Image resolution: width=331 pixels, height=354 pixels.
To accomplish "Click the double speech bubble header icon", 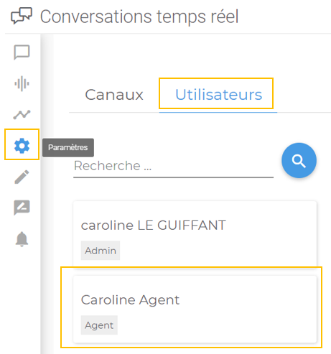I will click(22, 16).
